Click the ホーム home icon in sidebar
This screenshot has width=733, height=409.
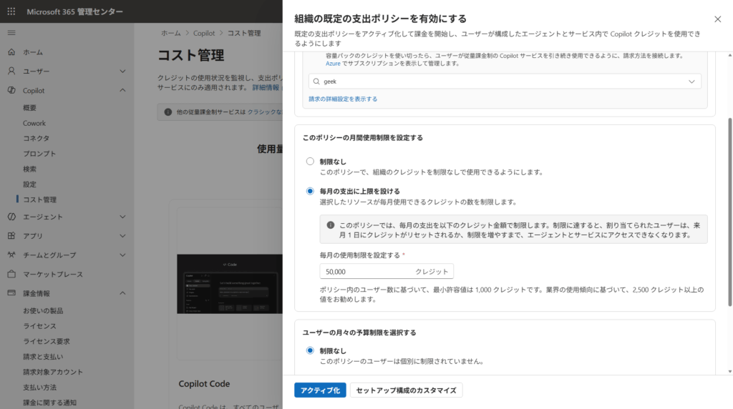[x=11, y=51]
